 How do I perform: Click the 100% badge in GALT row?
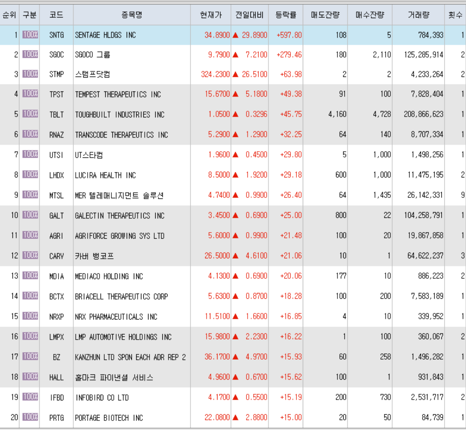click(x=30, y=215)
